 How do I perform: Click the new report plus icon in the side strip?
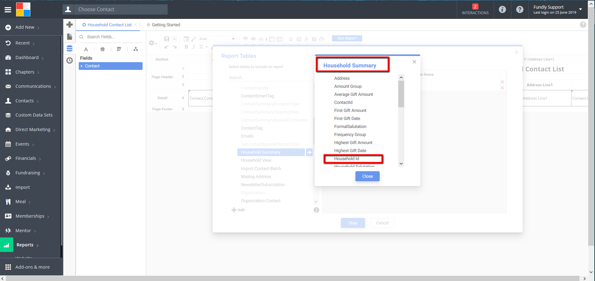[x=70, y=24]
